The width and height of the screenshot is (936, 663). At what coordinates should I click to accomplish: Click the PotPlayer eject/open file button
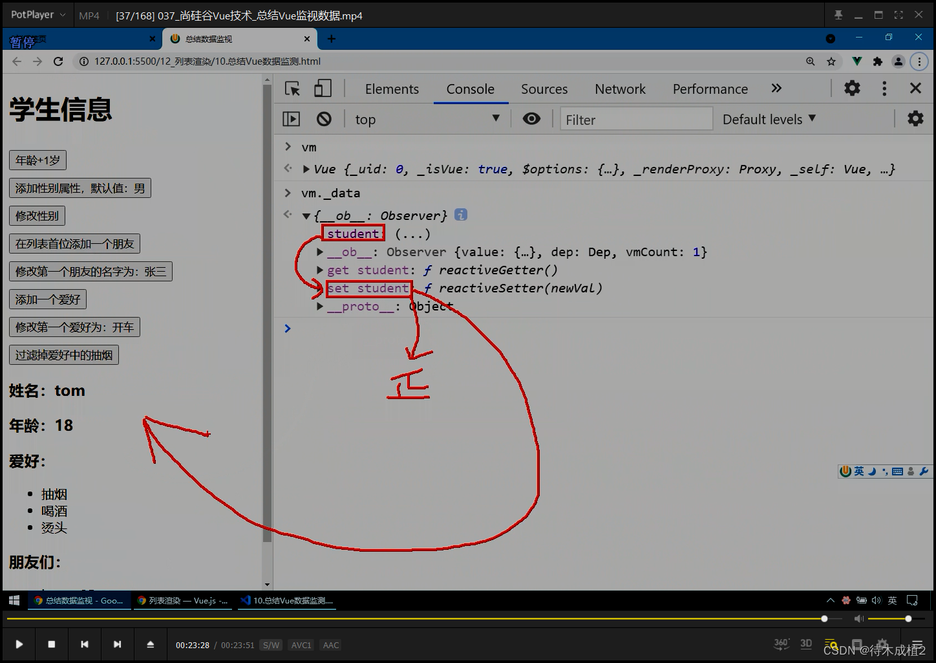click(150, 644)
